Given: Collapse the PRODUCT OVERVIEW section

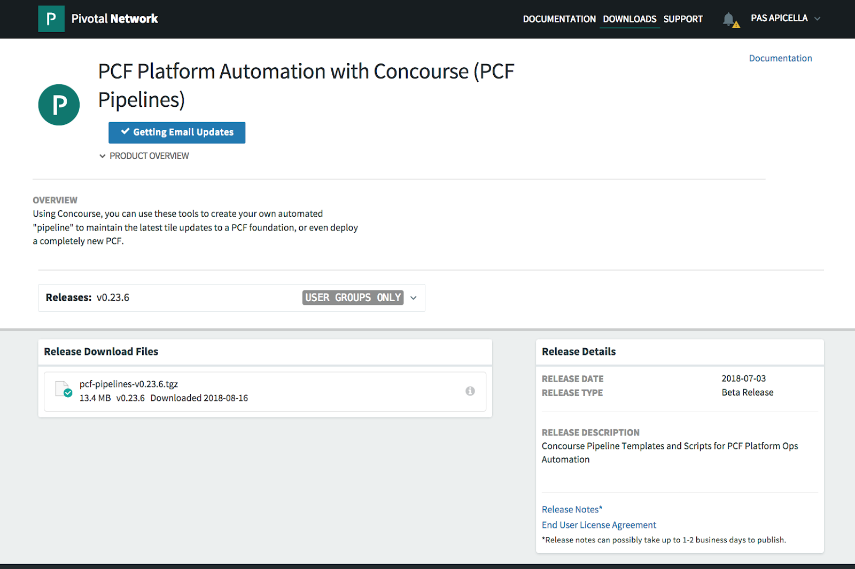Looking at the screenshot, I should [144, 156].
